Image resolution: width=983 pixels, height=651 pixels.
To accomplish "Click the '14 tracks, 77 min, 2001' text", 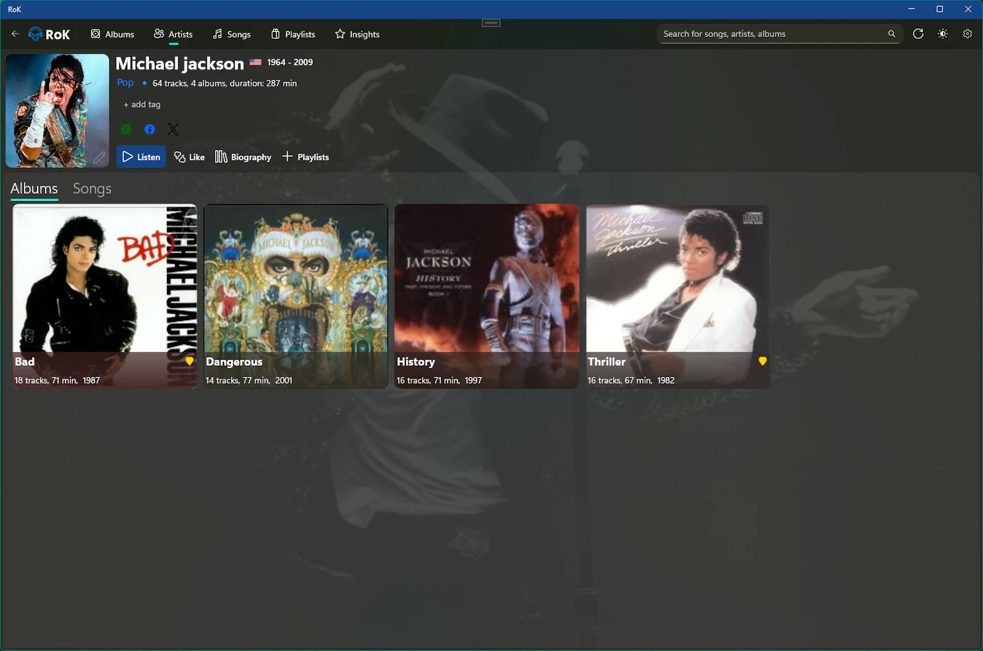I will (x=249, y=381).
